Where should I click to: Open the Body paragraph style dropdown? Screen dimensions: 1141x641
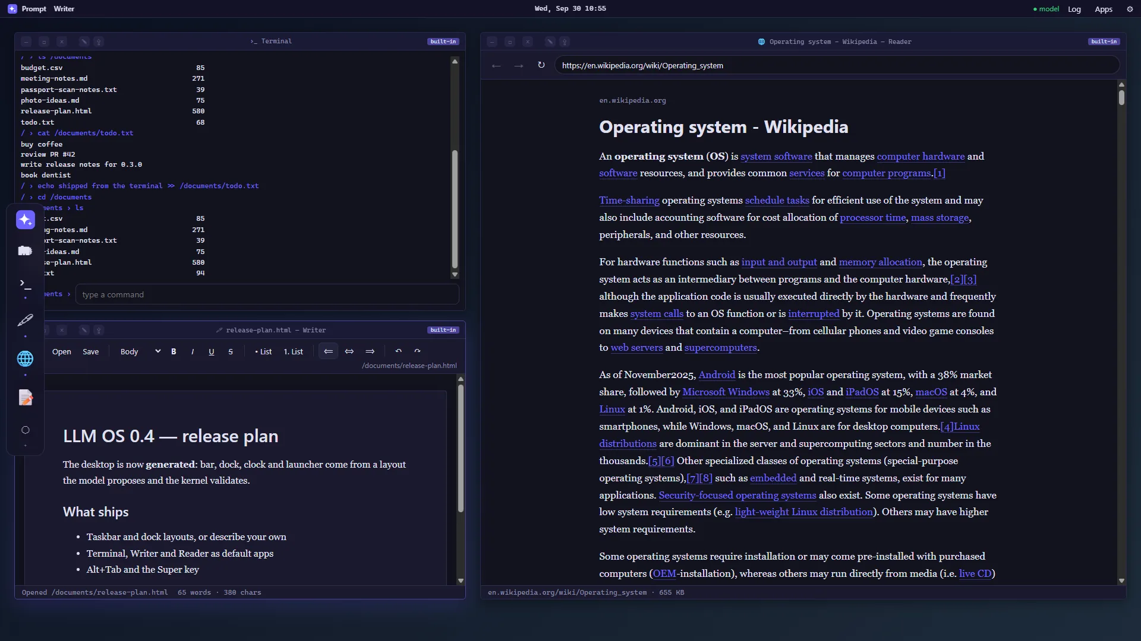[x=140, y=351]
